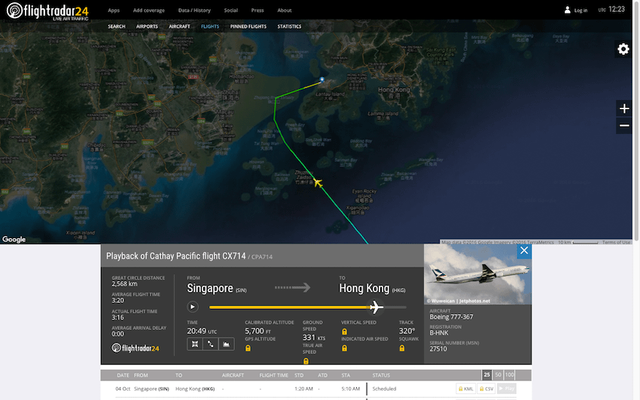
Task: Click the STATUS column header
Action: click(x=381, y=375)
